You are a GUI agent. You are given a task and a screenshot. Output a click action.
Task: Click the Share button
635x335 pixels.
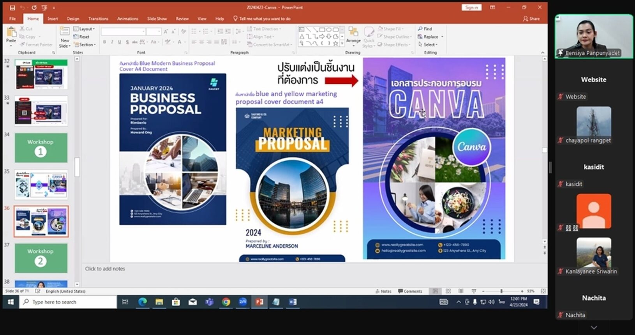[x=531, y=19]
